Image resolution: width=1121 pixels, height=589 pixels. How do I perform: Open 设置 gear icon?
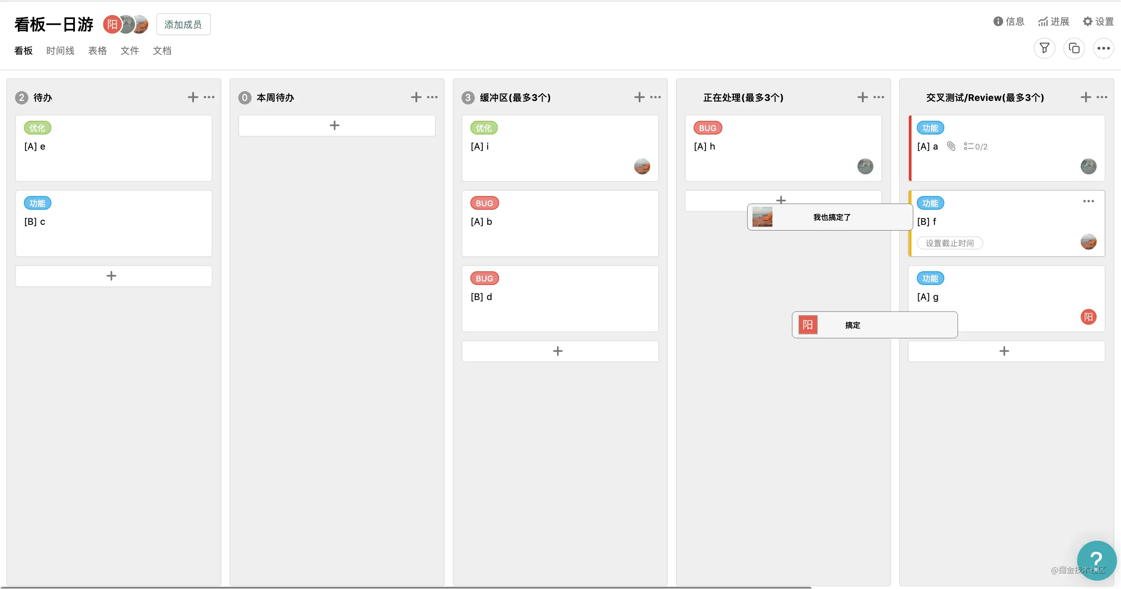click(x=1087, y=21)
